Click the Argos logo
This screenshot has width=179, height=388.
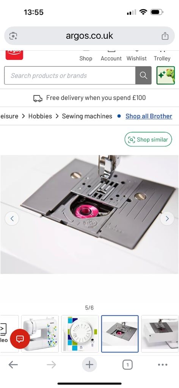click(x=14, y=55)
